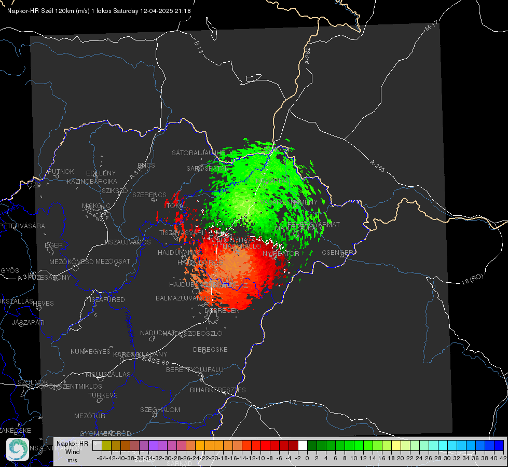
Task: Select the MEZŐTÚR label
Action: click(x=89, y=416)
